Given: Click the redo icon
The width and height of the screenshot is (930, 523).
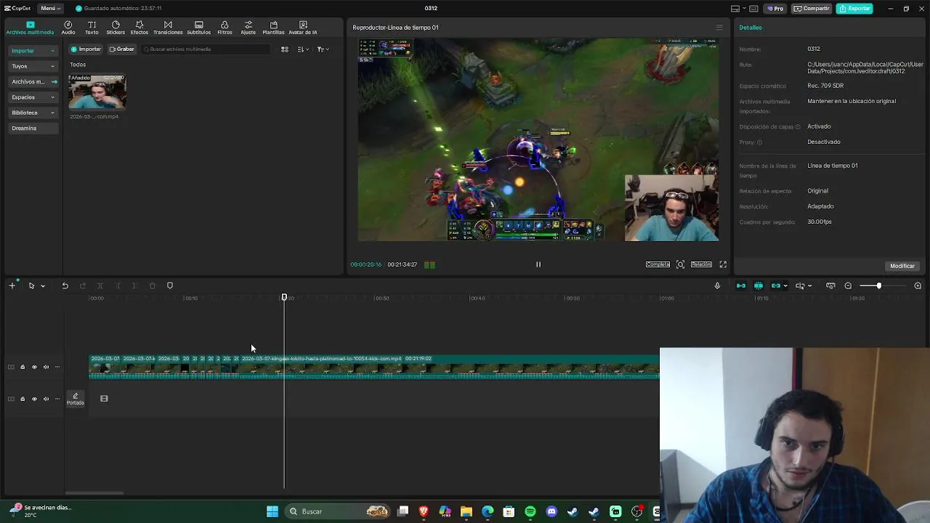Looking at the screenshot, I should point(82,285).
